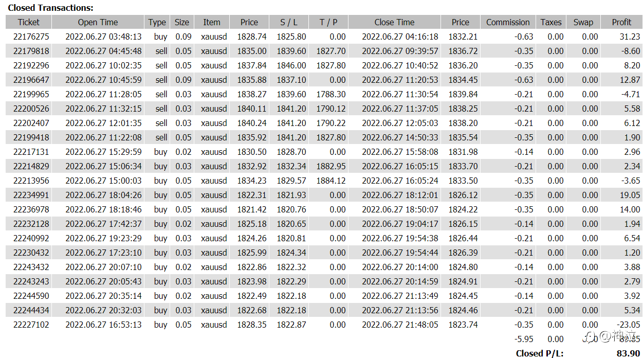643x358 pixels.
Task: Click the Taxes column header
Action: click(x=551, y=22)
